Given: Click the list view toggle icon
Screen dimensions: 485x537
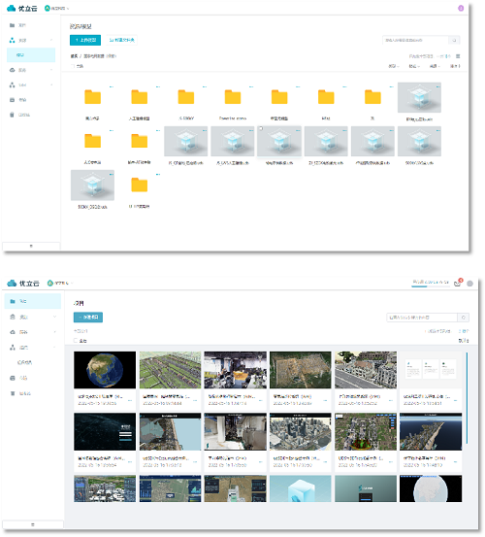Looking at the screenshot, I should pyautogui.click(x=458, y=56).
